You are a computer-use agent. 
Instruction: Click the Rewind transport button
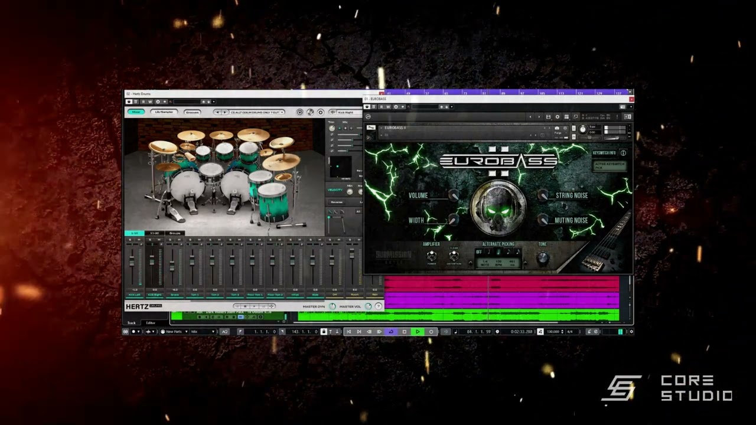[369, 332]
